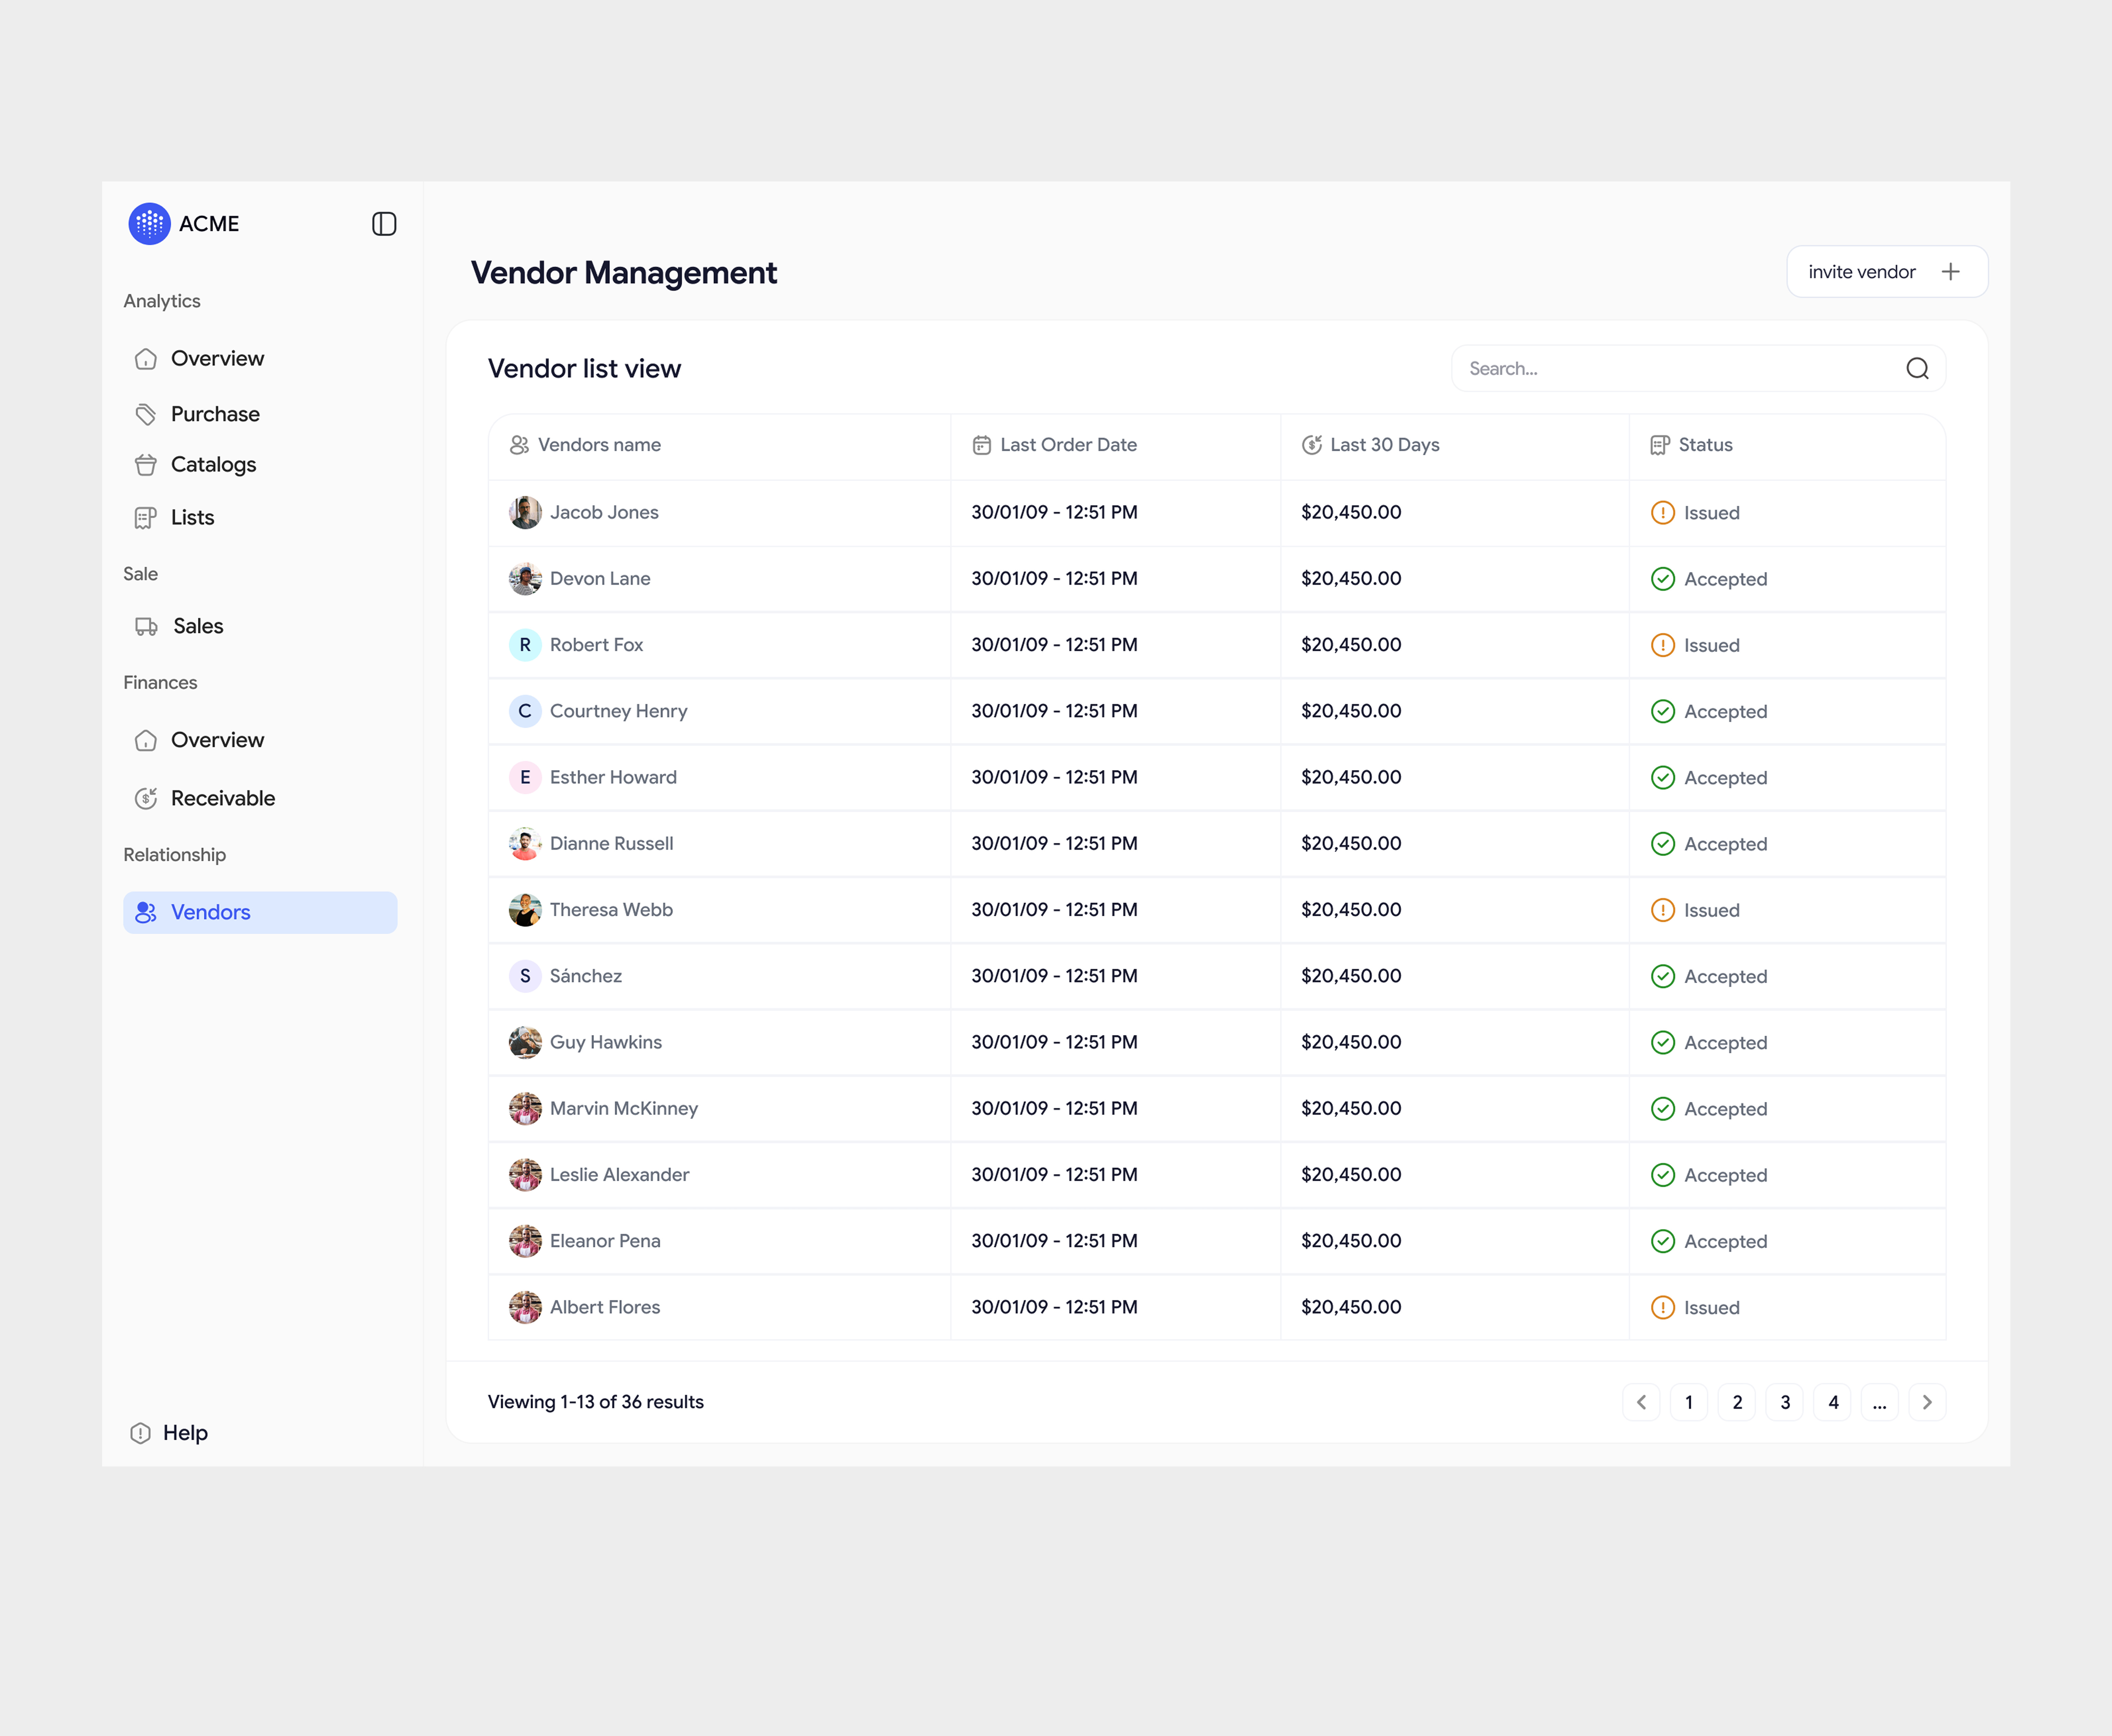Open Theresa Webb's avatar photo
This screenshot has width=2112, height=1736.
[x=525, y=910]
